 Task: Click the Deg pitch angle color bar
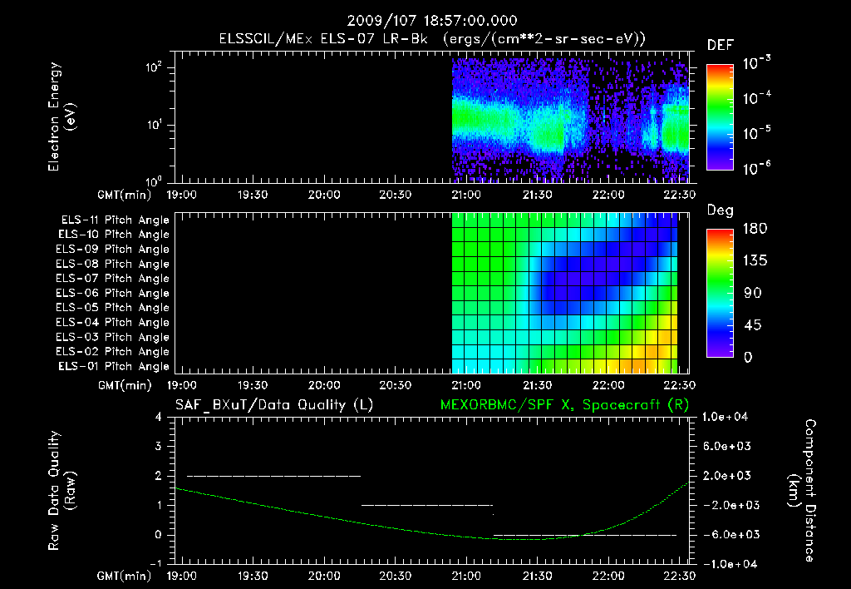(x=720, y=293)
